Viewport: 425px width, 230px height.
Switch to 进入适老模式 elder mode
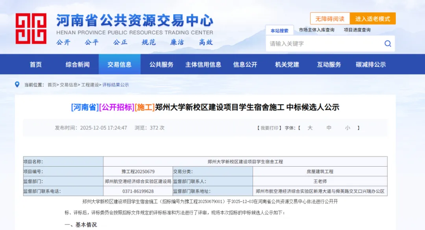click(373, 19)
